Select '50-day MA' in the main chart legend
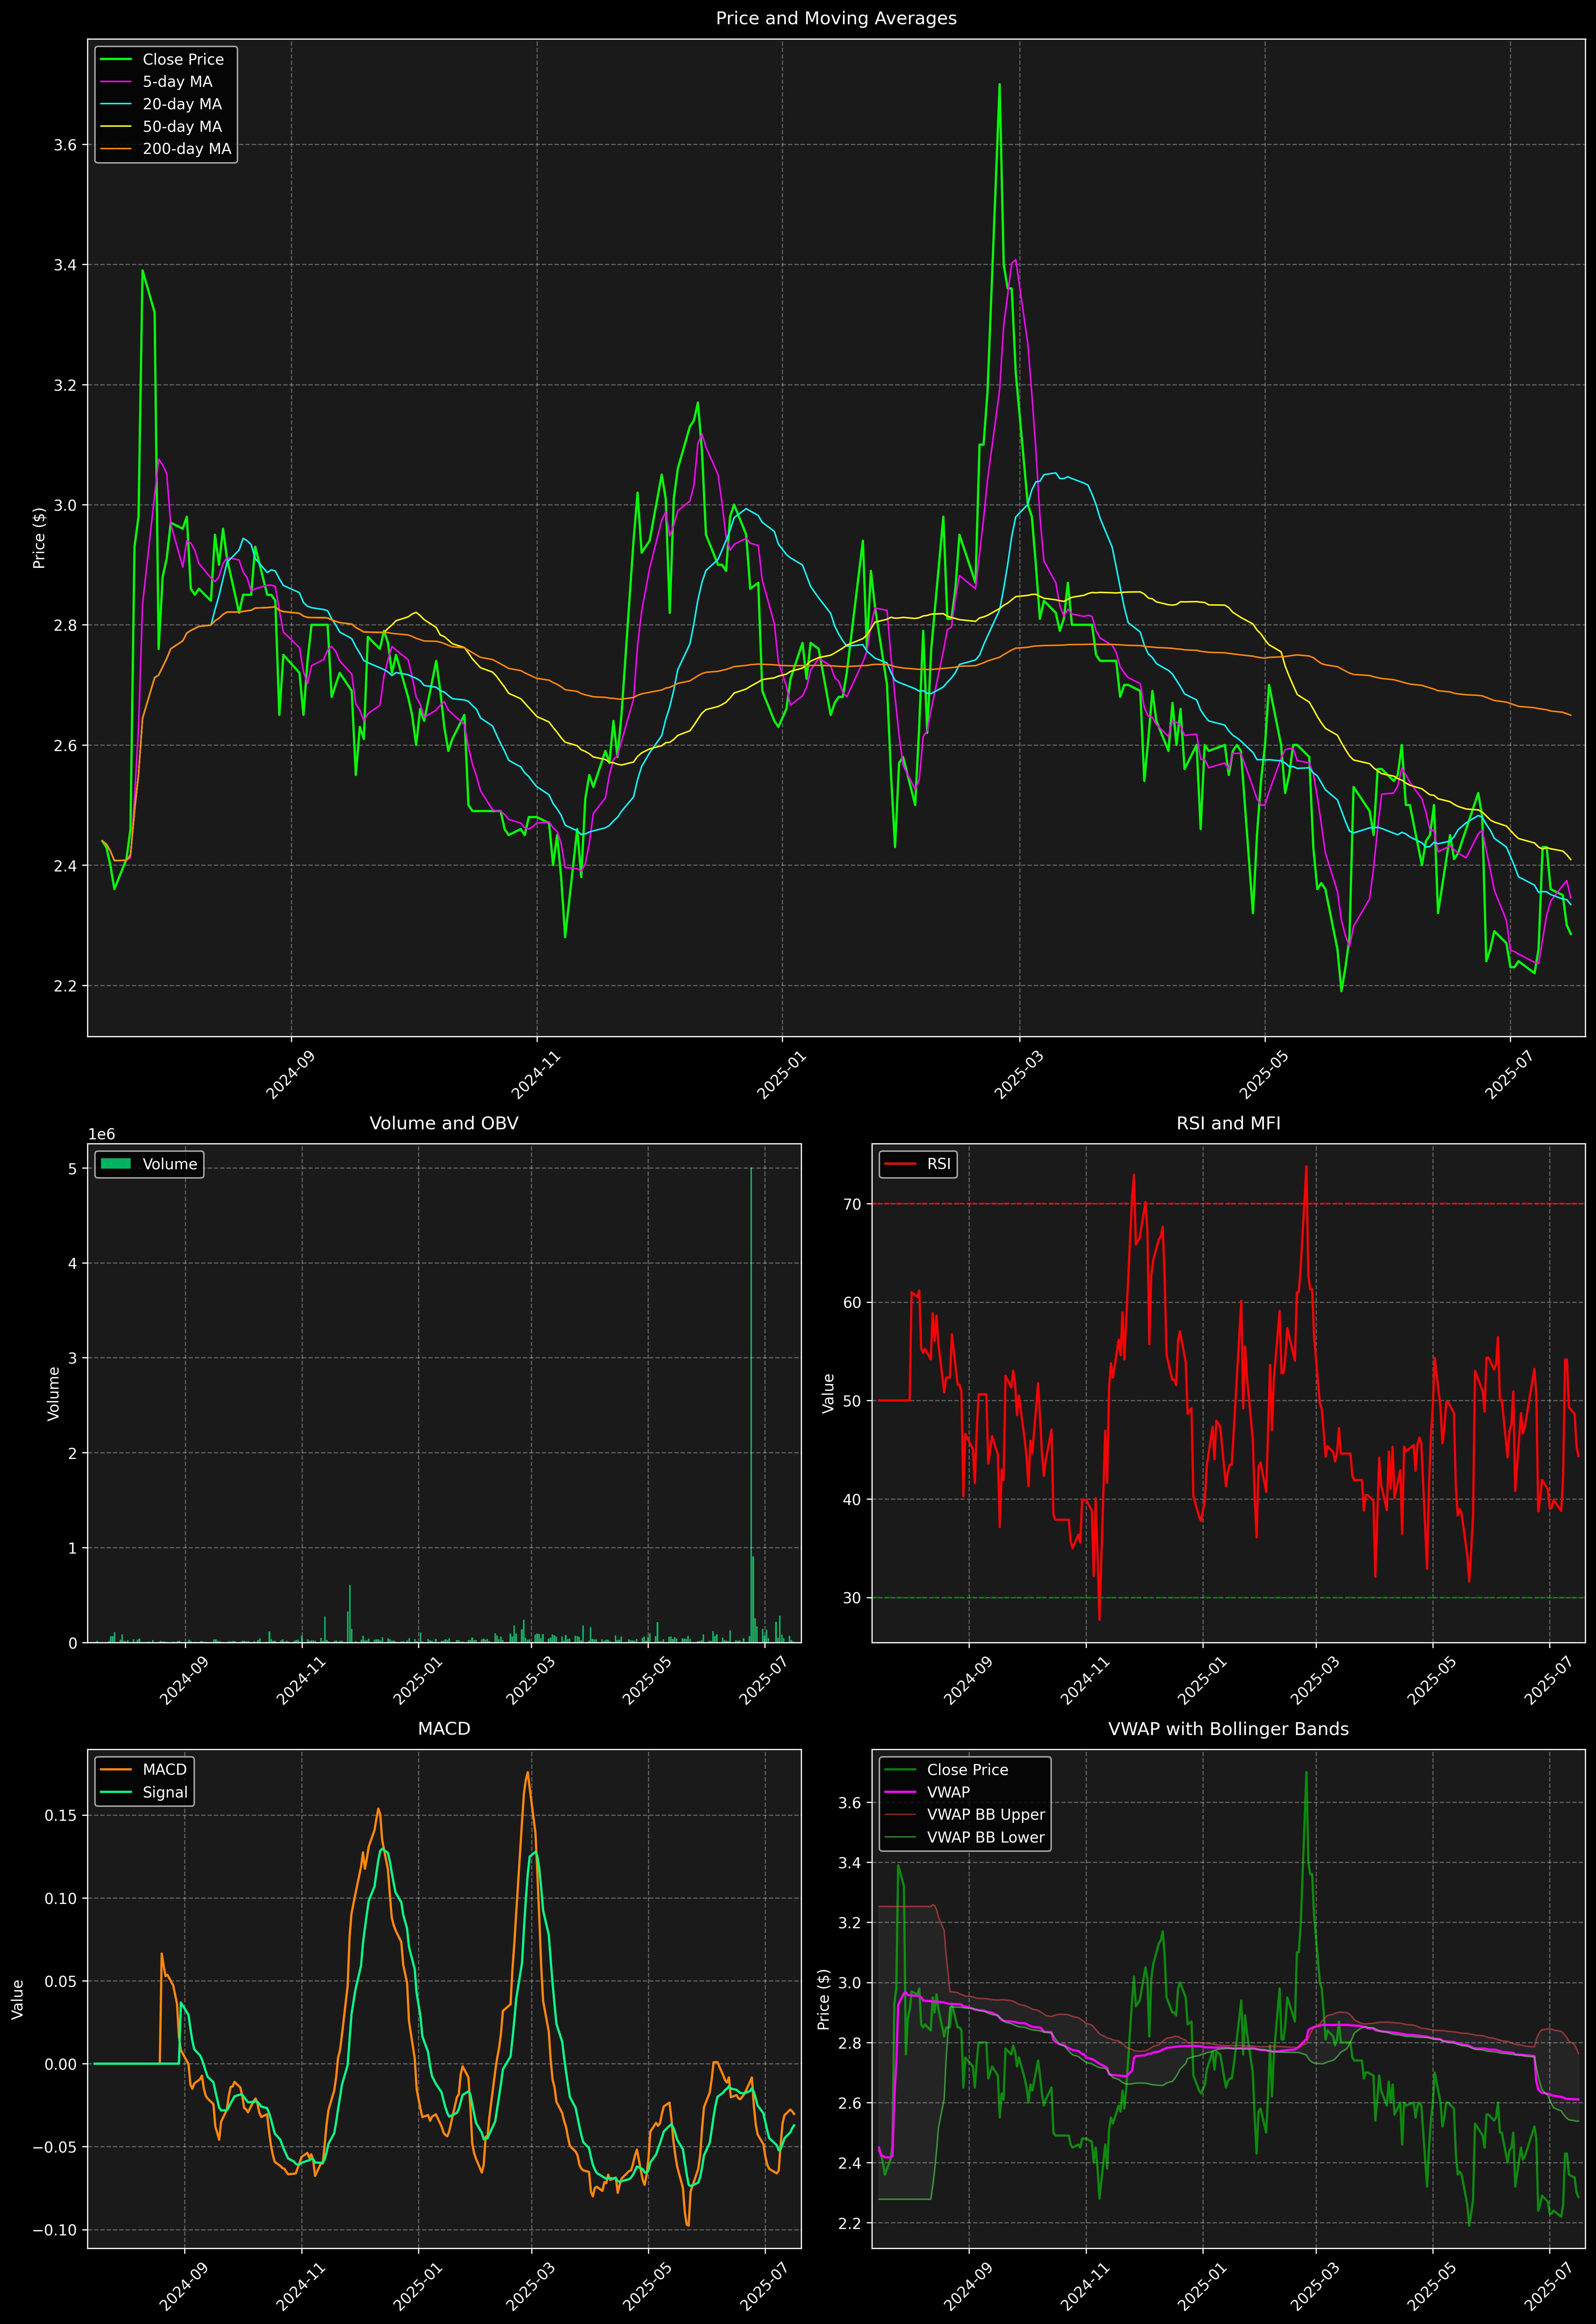Viewport: 1596px width, 2324px height. point(182,127)
